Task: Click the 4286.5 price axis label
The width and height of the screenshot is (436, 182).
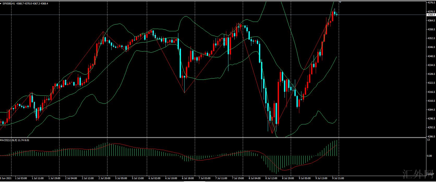Action: pos(431,136)
